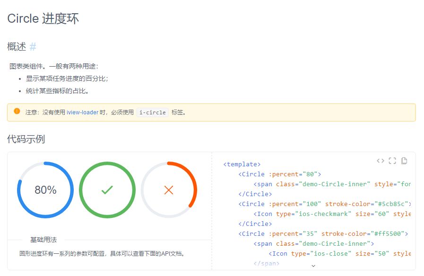Expand the code with bottom chevron arrow
The image size is (424, 276).
[313, 266]
